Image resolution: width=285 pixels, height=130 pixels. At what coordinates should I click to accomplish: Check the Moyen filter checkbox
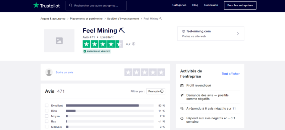pos(47,116)
